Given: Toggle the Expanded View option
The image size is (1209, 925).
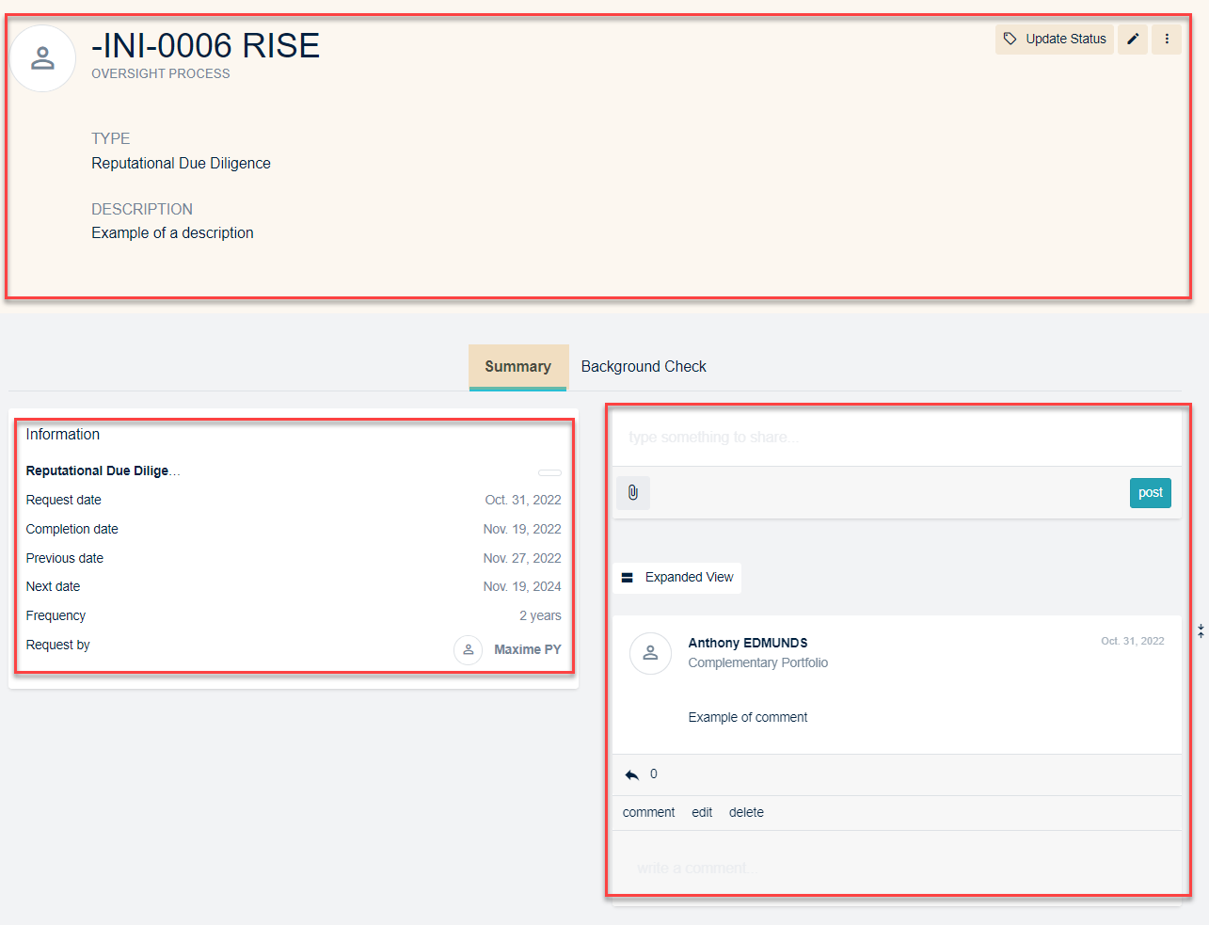Looking at the screenshot, I should 677,578.
